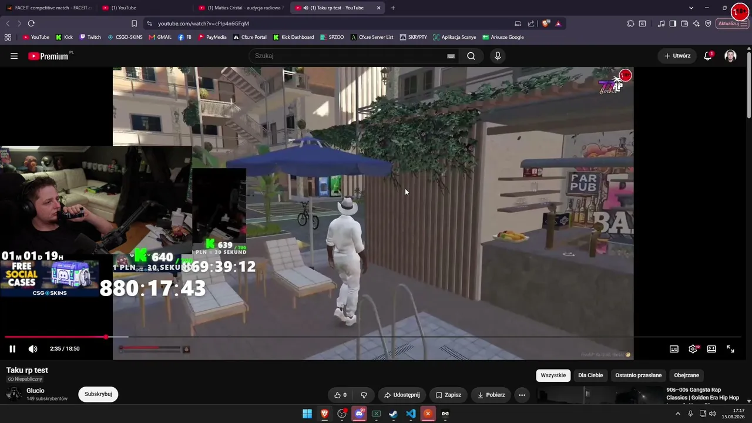Open the page share icon in address bar
752x423 pixels.
pos(531,23)
